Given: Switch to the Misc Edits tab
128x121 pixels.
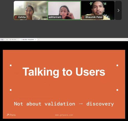Looking at the screenshot, I should (13, 39).
